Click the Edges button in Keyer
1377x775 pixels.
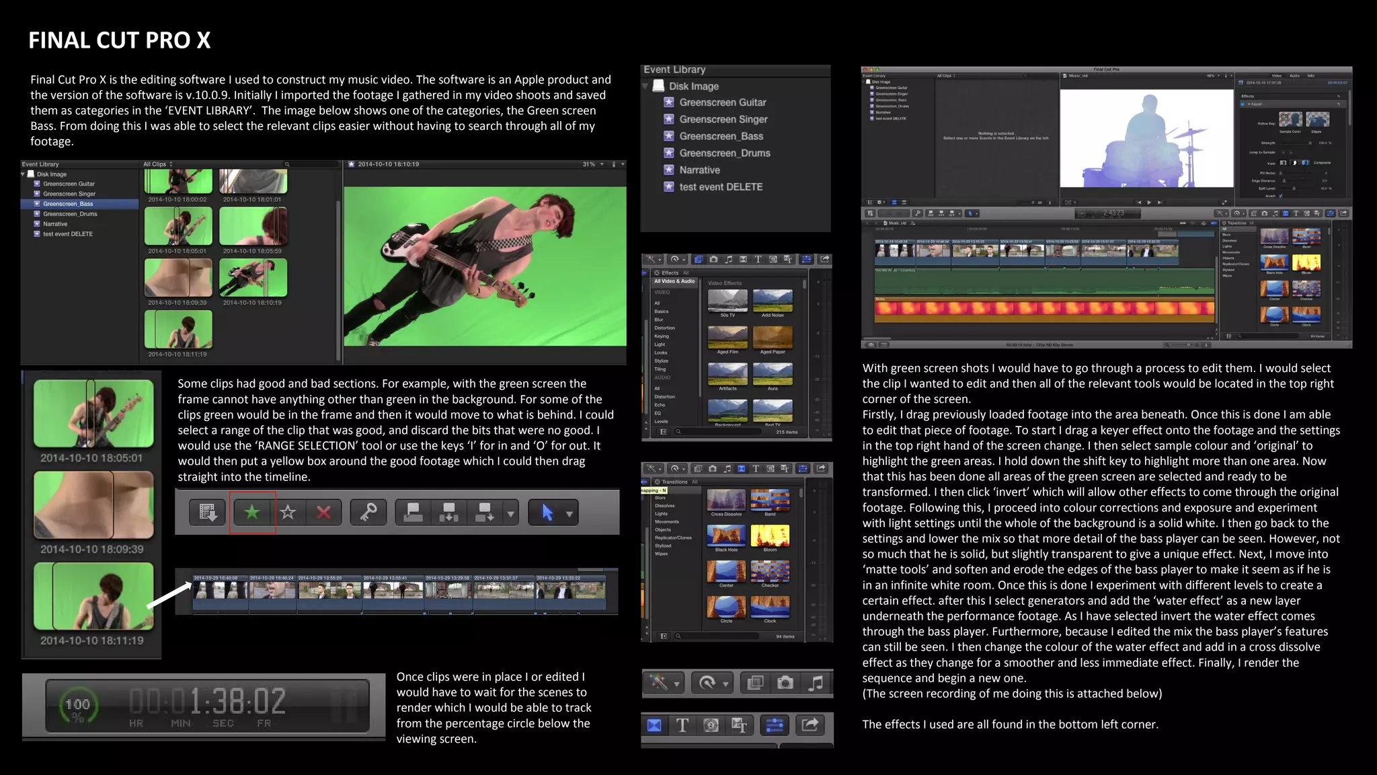1317,119
